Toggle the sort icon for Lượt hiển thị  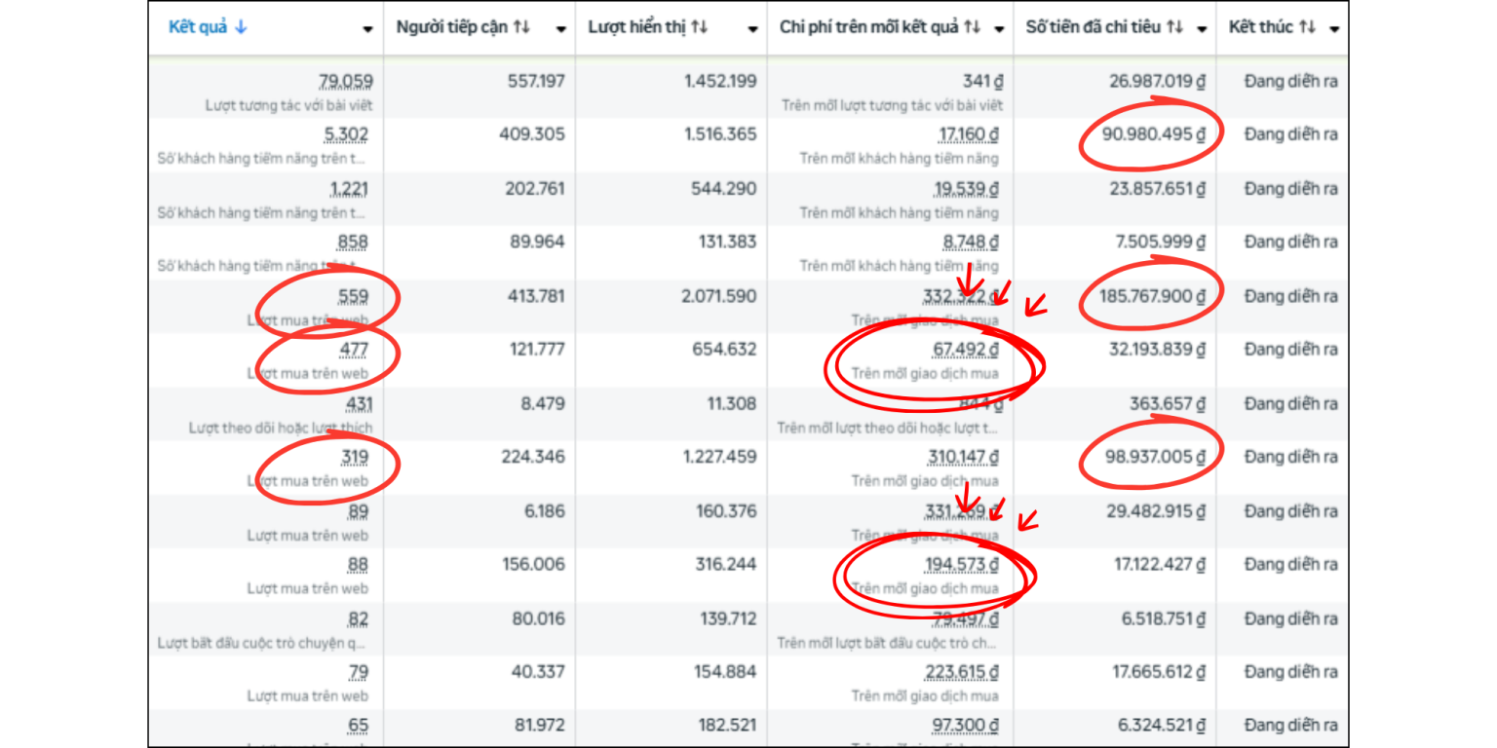click(x=699, y=28)
